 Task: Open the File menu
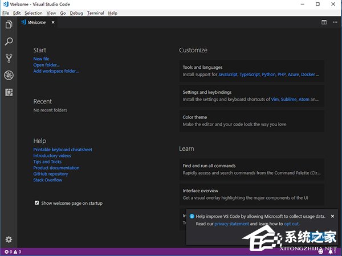click(x=6, y=13)
